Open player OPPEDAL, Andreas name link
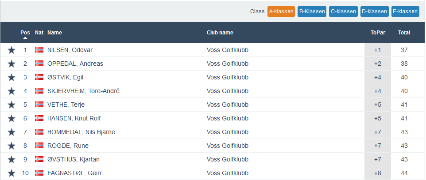The height and width of the screenshot is (180, 426). tap(75, 64)
